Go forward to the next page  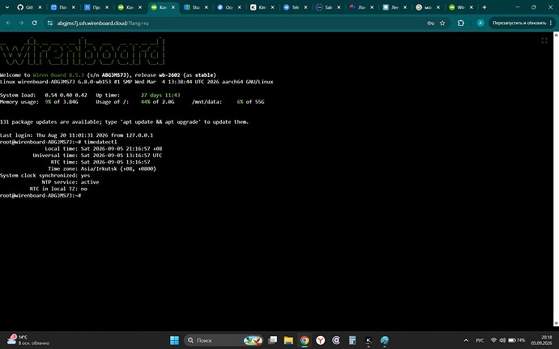pos(21,23)
